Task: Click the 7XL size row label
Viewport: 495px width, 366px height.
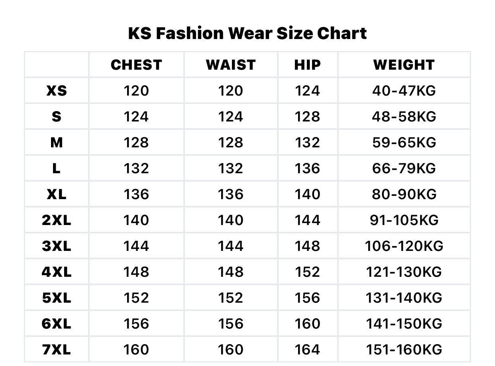Action: click(x=57, y=350)
